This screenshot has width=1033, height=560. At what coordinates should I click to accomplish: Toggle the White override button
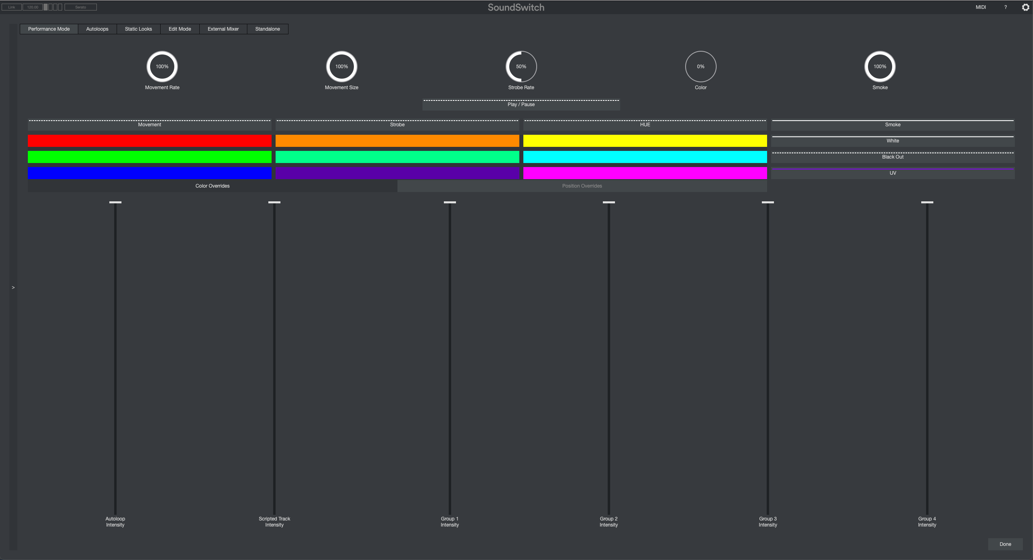[893, 141]
